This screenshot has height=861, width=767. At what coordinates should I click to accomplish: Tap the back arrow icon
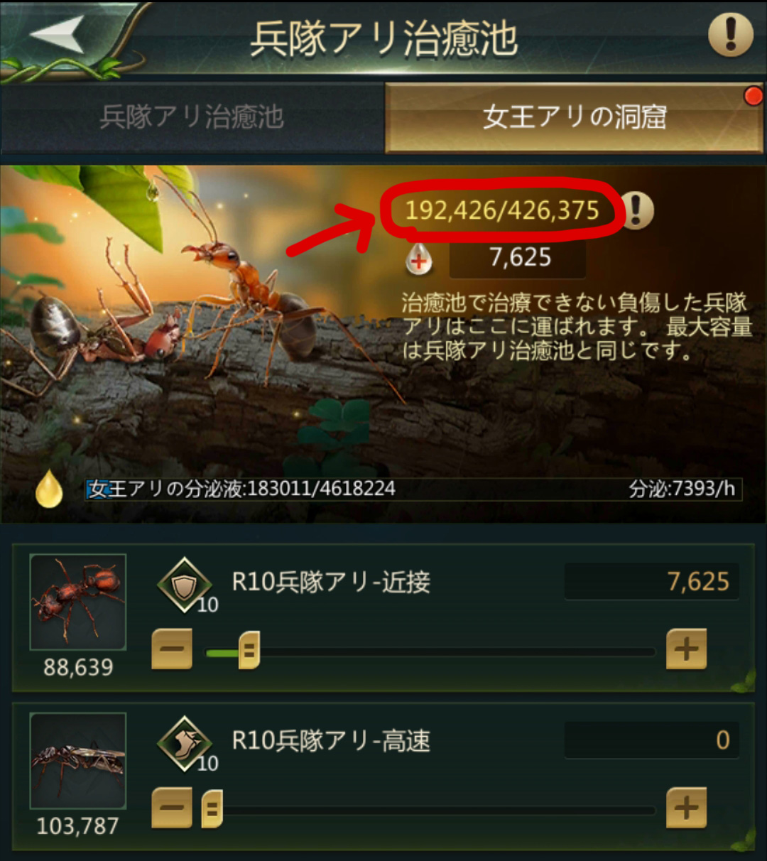(58, 34)
